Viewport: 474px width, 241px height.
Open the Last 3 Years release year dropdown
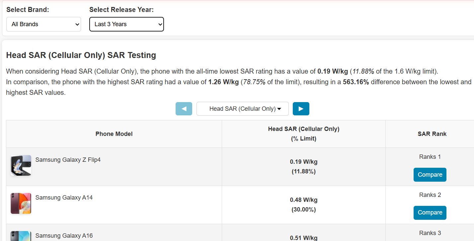(126, 24)
